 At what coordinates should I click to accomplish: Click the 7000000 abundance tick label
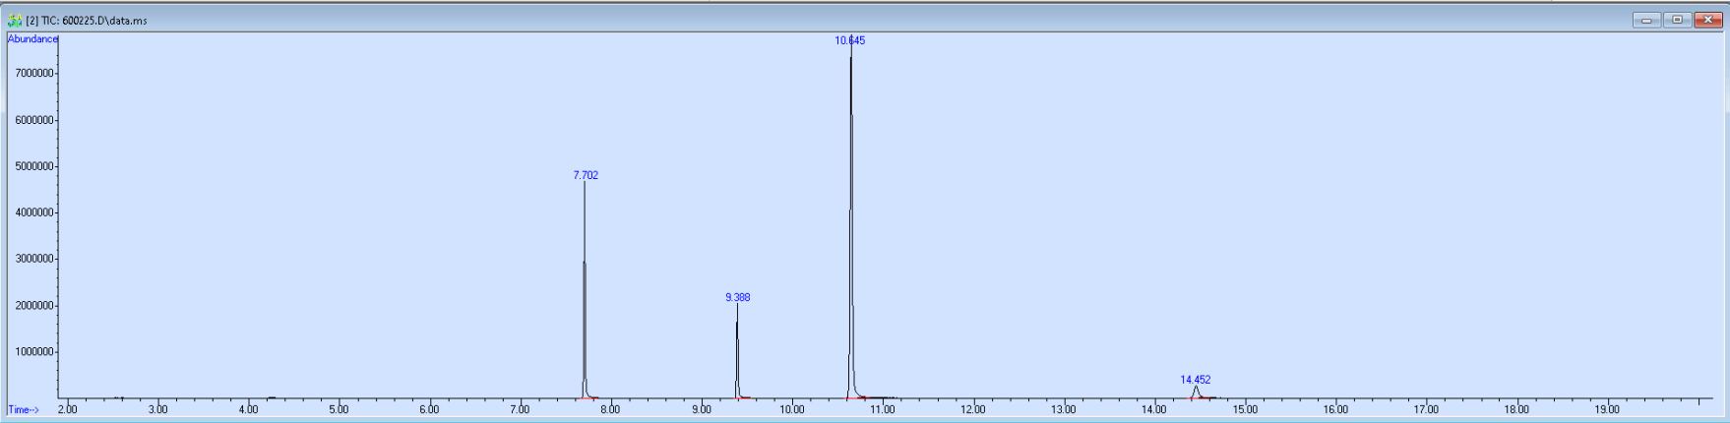pos(33,74)
